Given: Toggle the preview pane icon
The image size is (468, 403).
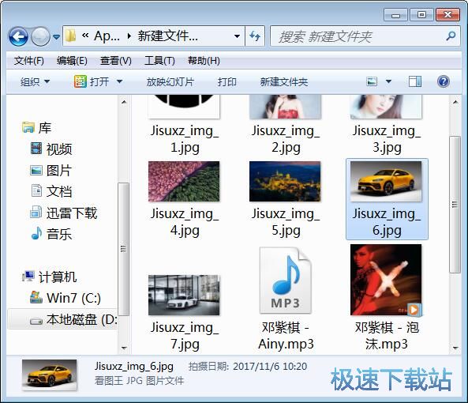Looking at the screenshot, I should [x=415, y=81].
